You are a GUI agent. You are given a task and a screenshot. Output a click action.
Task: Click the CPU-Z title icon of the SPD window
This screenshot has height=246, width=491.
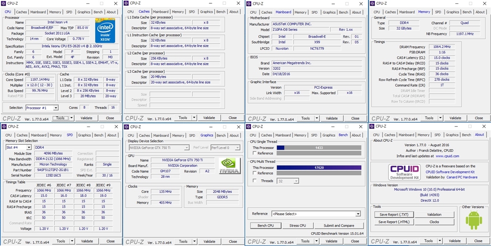point(4,127)
